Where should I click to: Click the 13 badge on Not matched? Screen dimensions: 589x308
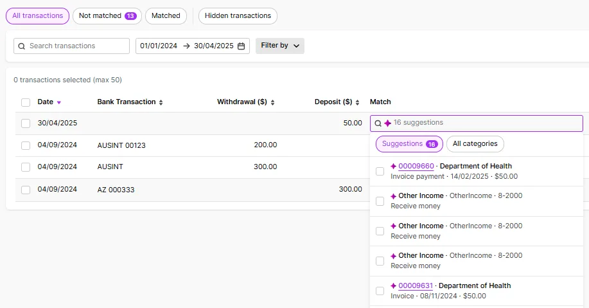[130, 16]
